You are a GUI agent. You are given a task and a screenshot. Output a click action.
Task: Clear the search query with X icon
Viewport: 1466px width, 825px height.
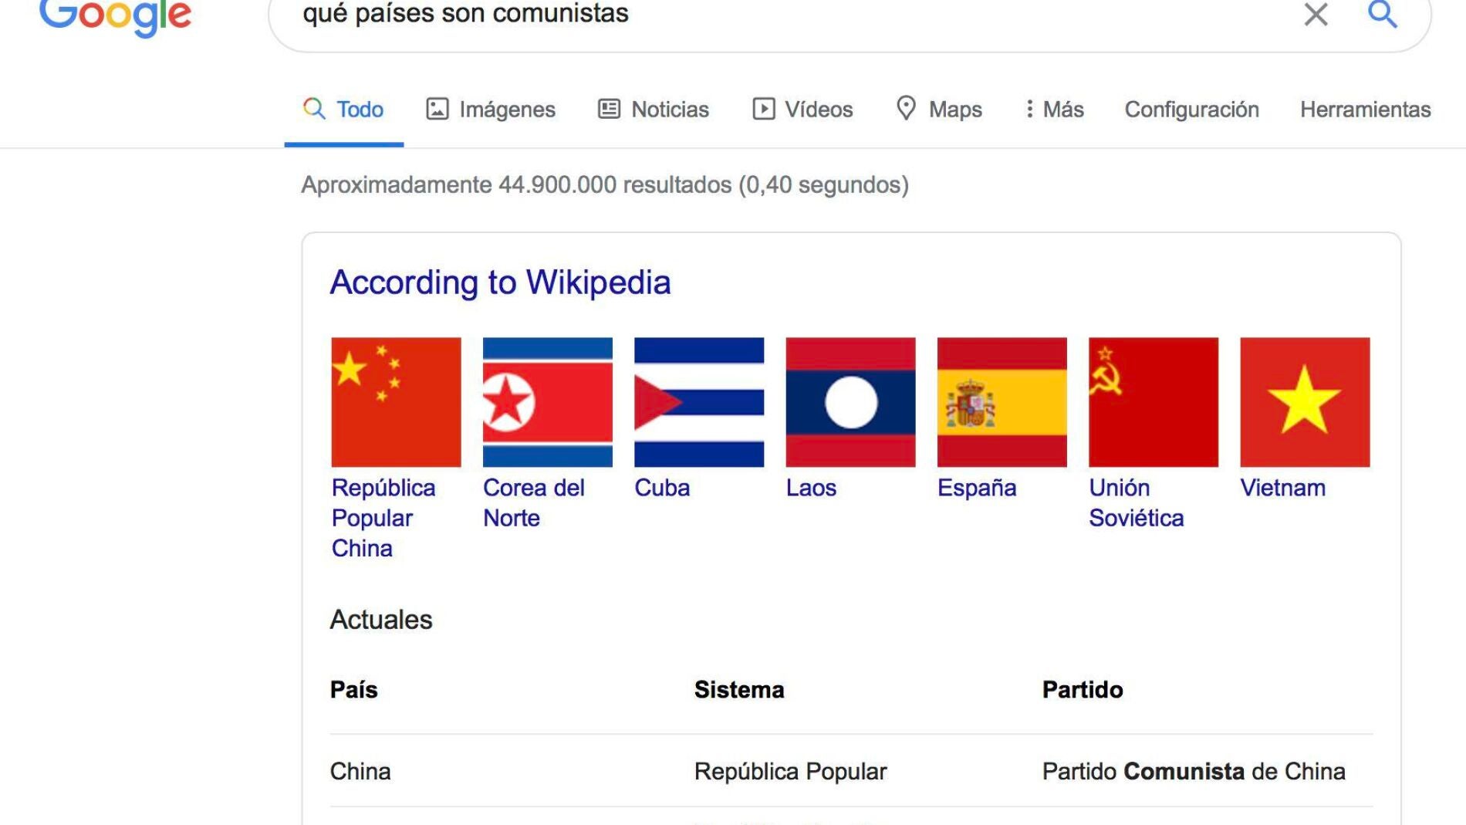click(x=1316, y=14)
